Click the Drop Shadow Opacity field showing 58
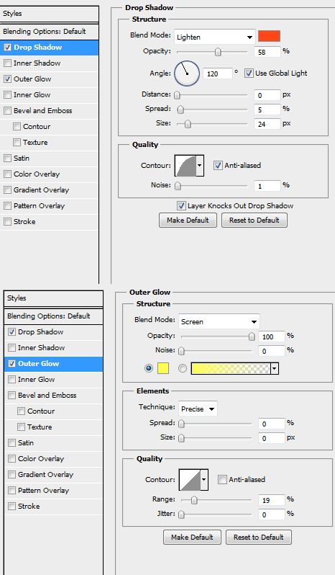 click(x=267, y=52)
